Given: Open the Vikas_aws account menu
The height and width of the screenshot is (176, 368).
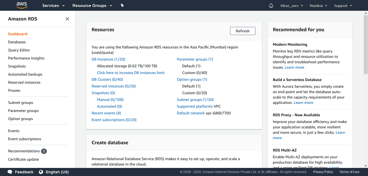Looking at the screenshot, I should pos(291,6).
